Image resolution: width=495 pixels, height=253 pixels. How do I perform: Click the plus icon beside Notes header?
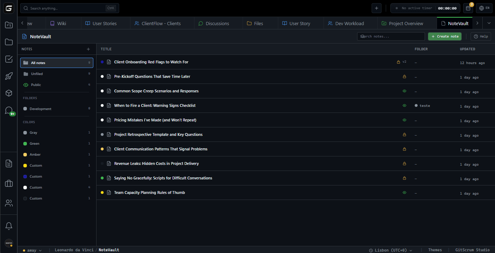click(88, 49)
